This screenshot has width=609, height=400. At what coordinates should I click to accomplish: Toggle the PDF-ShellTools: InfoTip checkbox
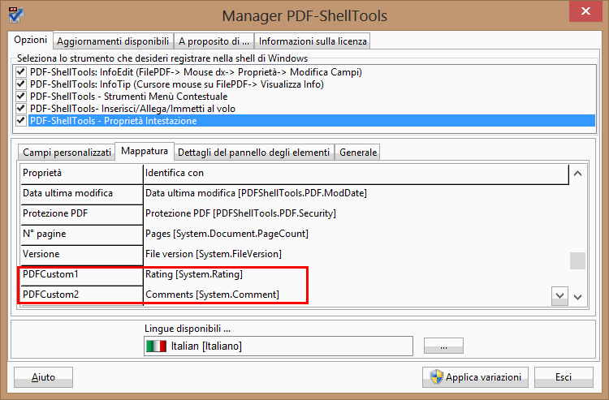pos(20,84)
